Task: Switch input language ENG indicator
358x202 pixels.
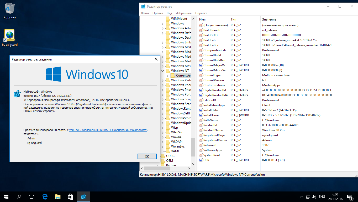Action: pyautogui.click(x=322, y=197)
